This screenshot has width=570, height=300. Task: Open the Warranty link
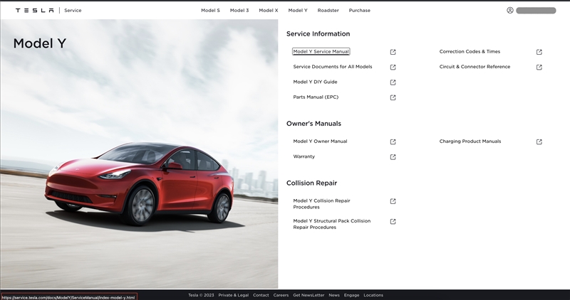(x=304, y=156)
